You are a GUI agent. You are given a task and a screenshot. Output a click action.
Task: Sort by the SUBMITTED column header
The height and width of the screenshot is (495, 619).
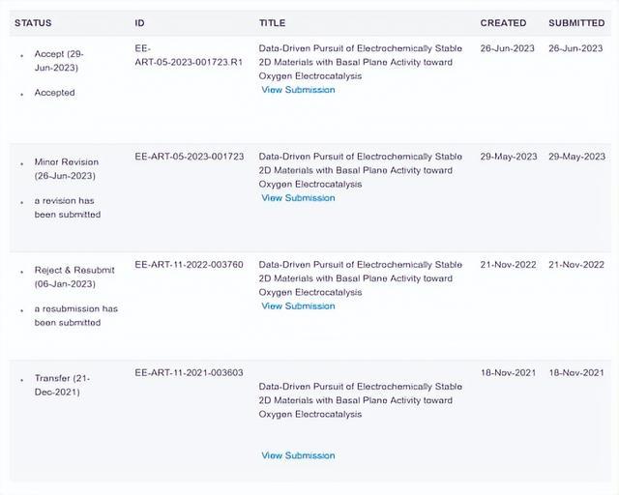(576, 23)
